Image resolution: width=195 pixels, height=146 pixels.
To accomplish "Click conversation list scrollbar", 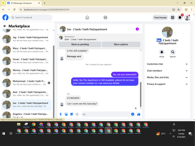I will pyautogui.click(x=54, y=82).
